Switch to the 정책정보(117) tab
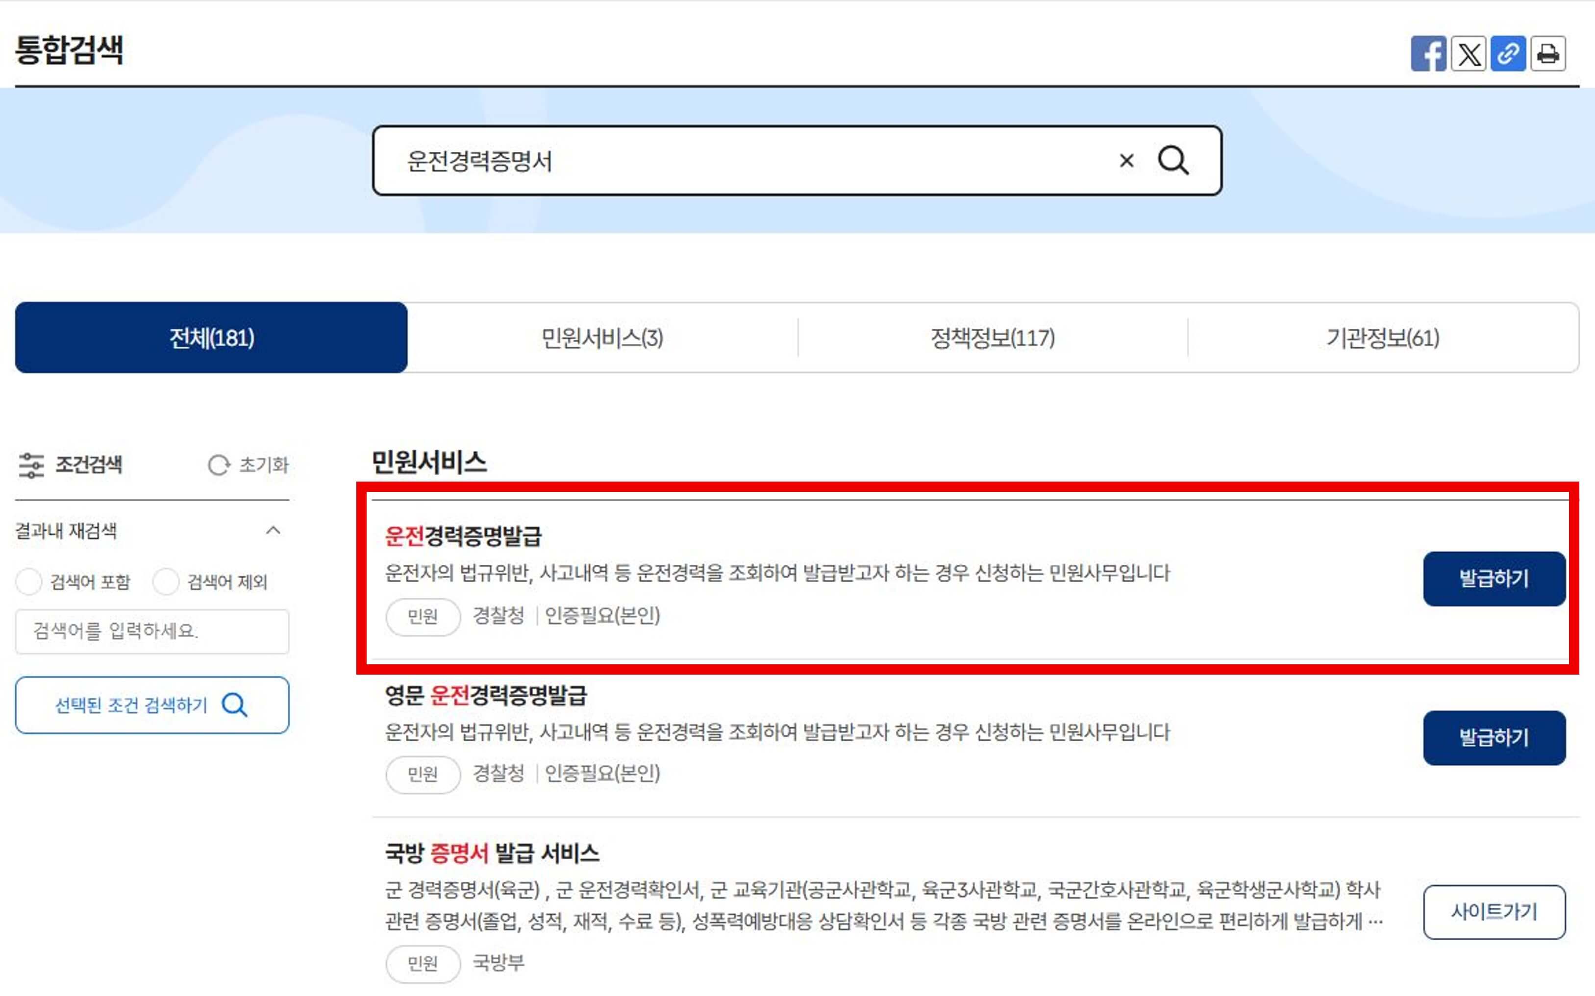The width and height of the screenshot is (1595, 996). pyautogui.click(x=992, y=339)
